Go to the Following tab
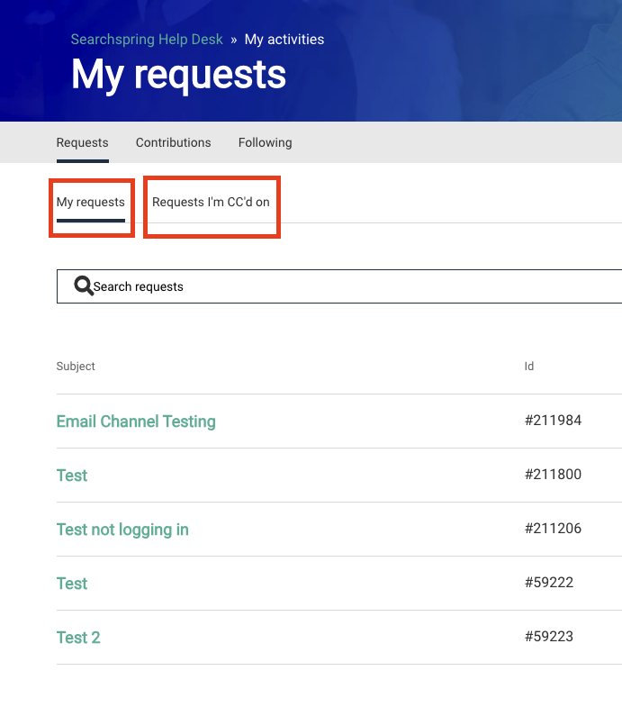Image resolution: width=622 pixels, height=716 pixels. (265, 142)
